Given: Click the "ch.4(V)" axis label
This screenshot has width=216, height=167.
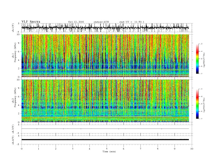Looking at the screenshot, I should point(13,140).
